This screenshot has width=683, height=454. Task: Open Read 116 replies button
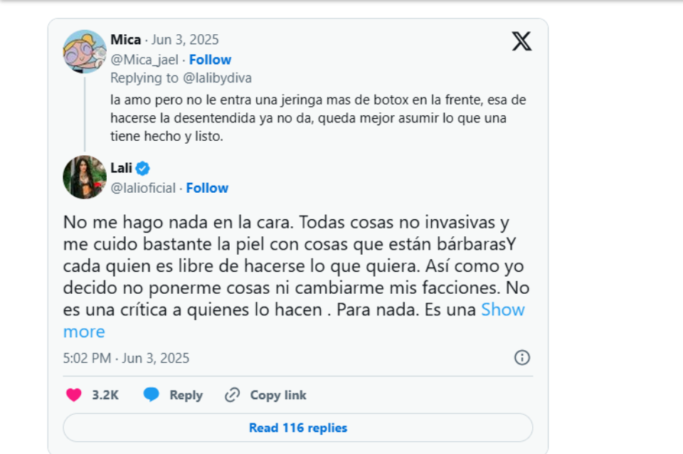[297, 428]
